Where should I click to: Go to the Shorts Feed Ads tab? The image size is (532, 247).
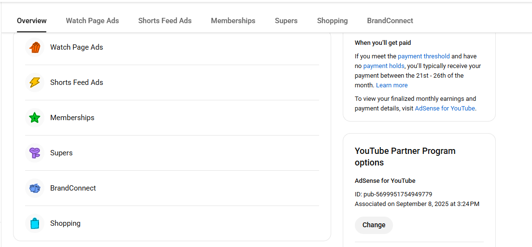pos(165,21)
